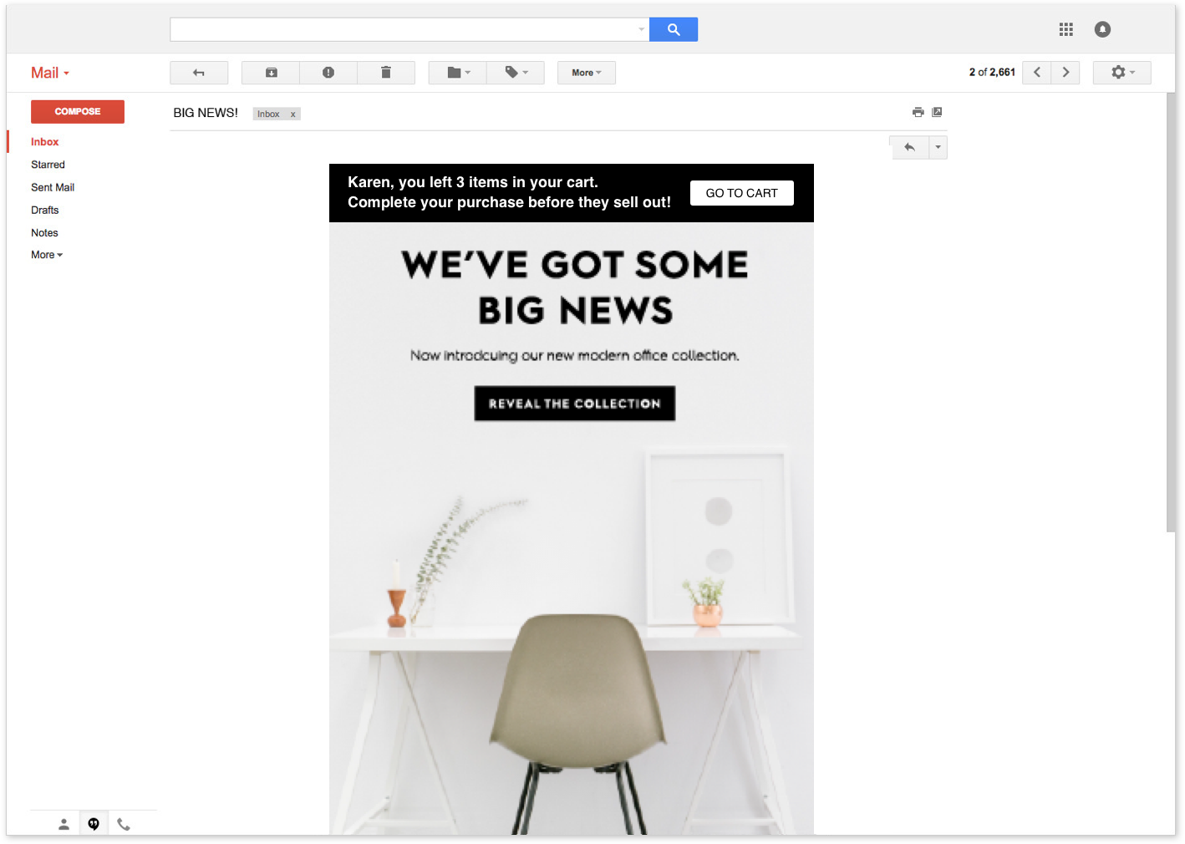This screenshot has height=844, width=1185.
Task: Open the account notifications icon
Action: [1102, 29]
